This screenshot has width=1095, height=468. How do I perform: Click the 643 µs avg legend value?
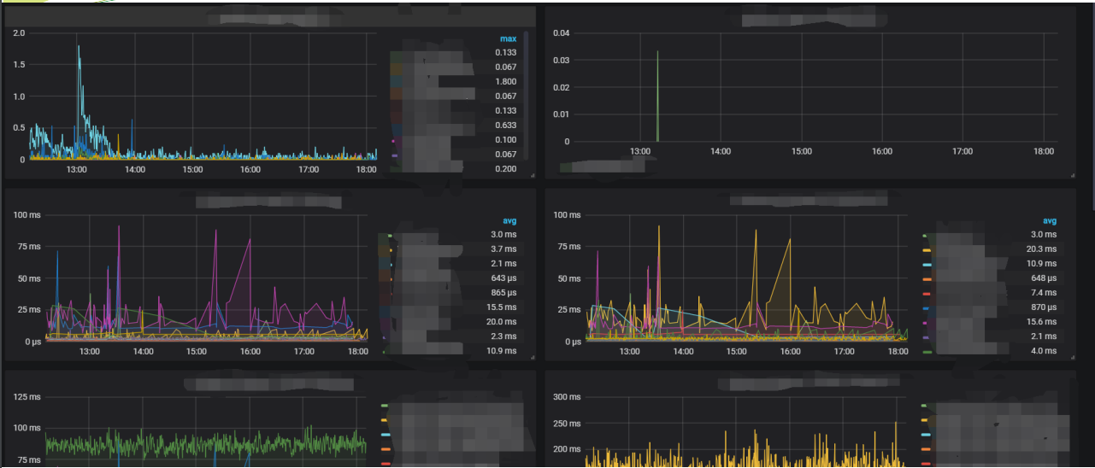[x=502, y=278]
